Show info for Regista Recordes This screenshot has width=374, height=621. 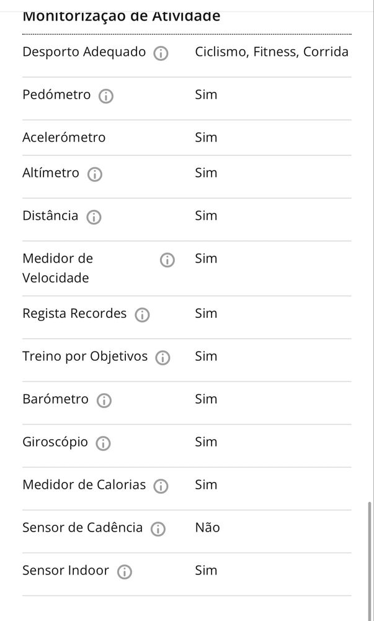point(142,315)
